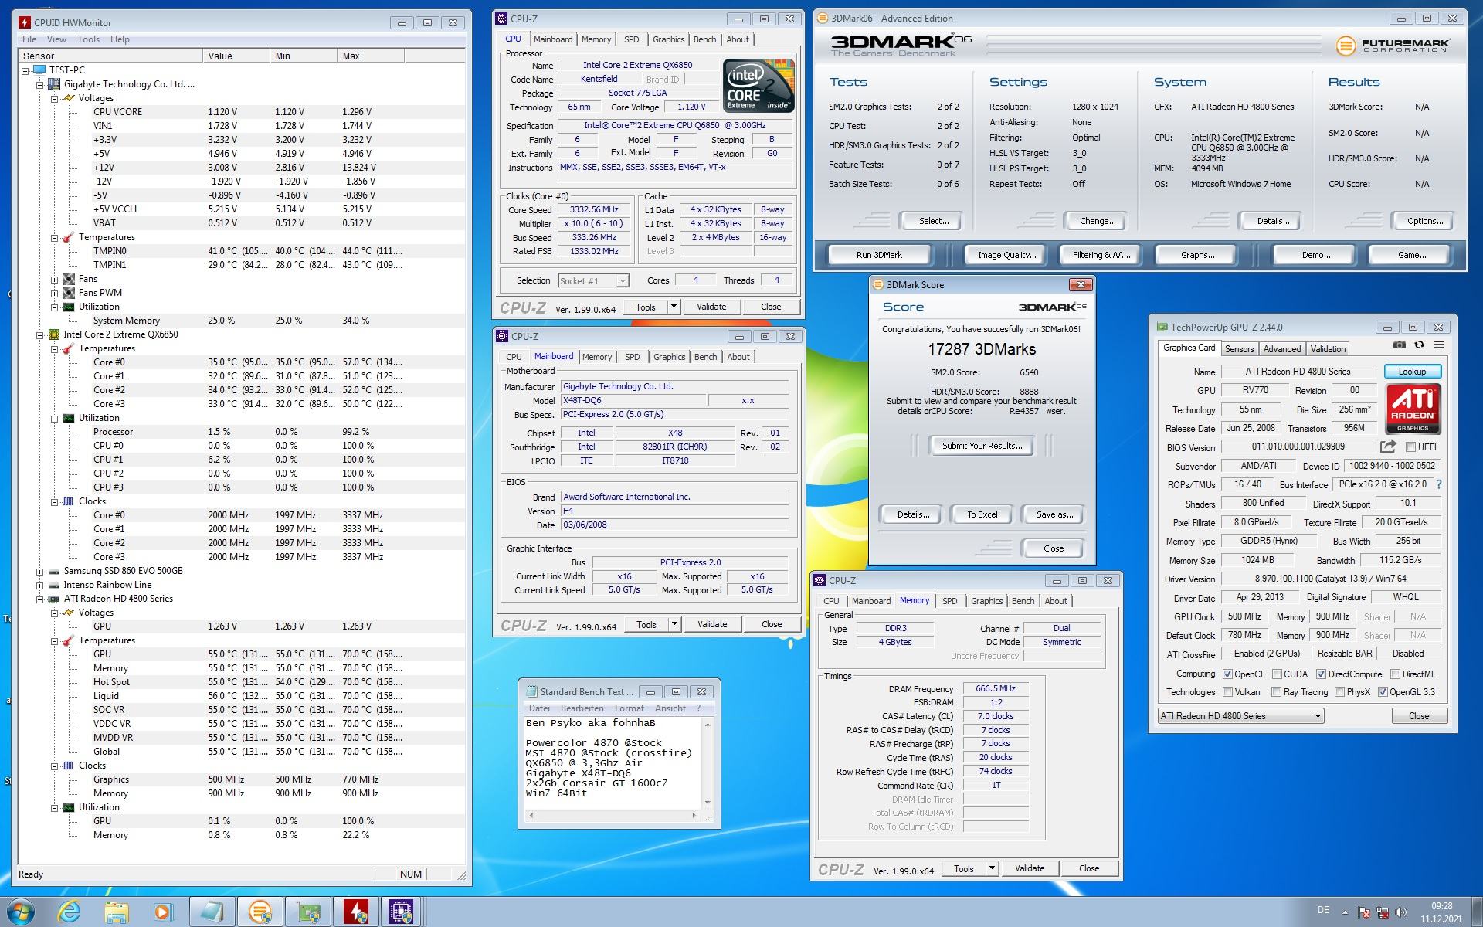
Task: Toggle the DirectCompute checkbox
Action: click(1321, 674)
